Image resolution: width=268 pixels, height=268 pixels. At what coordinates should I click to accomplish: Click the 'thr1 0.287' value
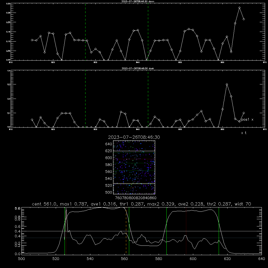[131, 204]
